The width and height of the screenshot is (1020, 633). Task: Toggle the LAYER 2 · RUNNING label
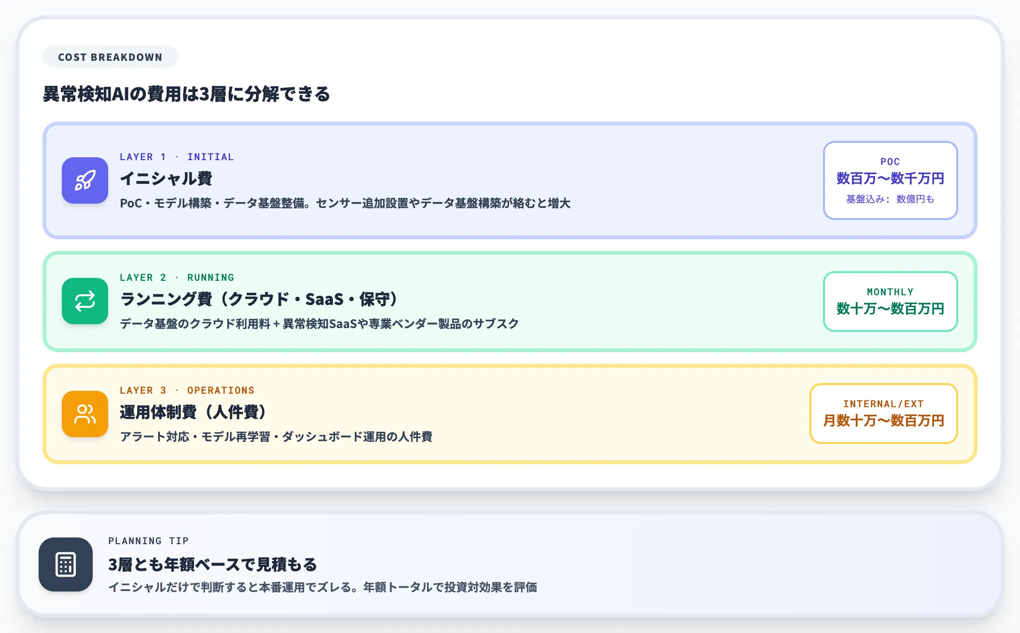(177, 277)
